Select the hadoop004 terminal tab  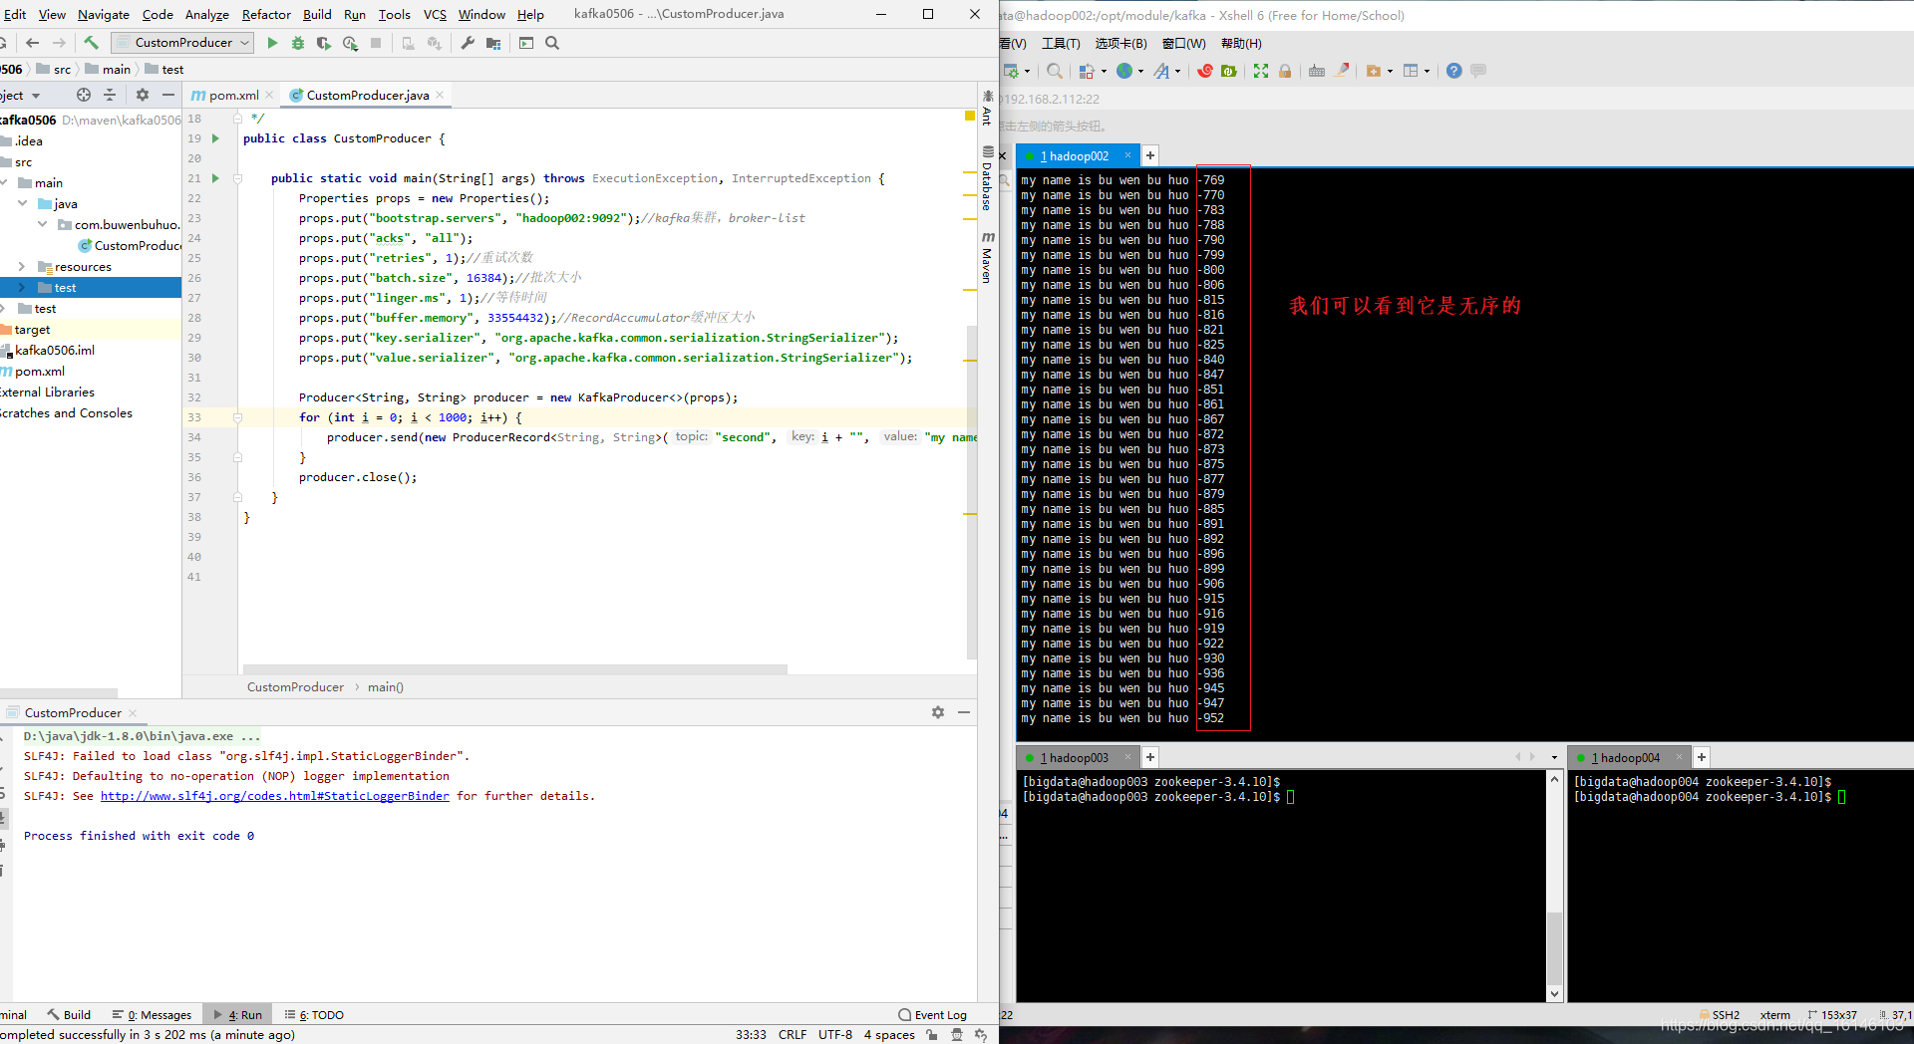(1630, 757)
